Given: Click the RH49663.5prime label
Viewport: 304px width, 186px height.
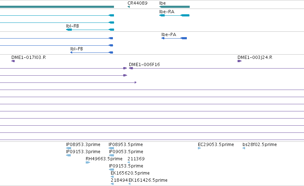Looking at the screenshot, I should [104, 159].
